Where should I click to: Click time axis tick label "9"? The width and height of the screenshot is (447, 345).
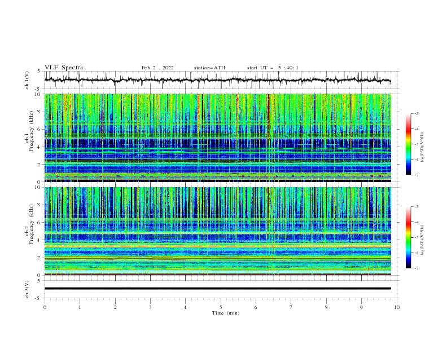361,307
